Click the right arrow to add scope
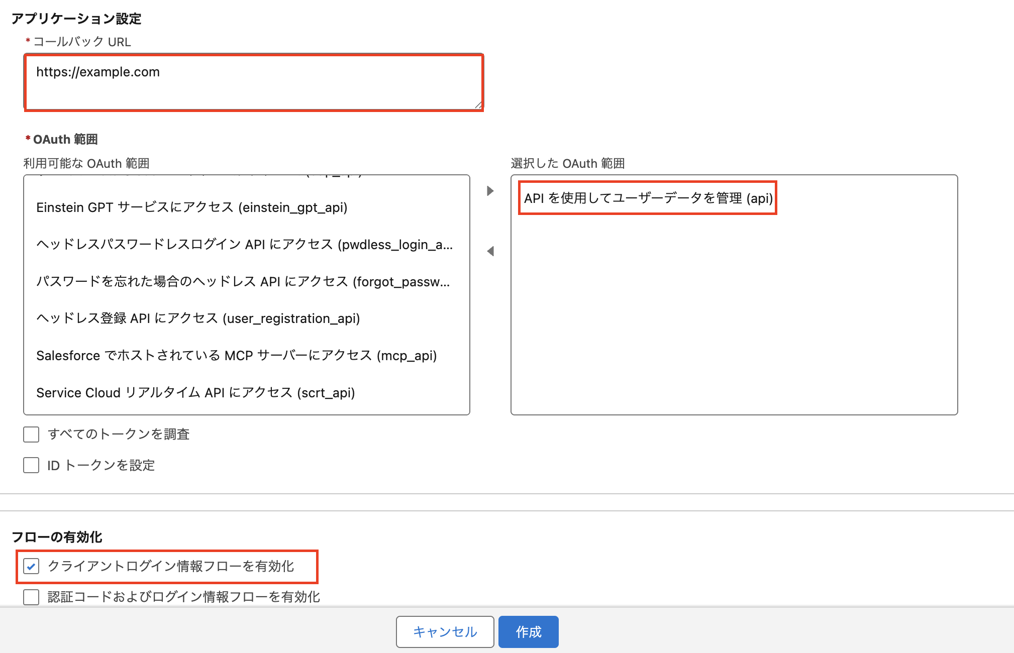The height and width of the screenshot is (653, 1014). (490, 191)
